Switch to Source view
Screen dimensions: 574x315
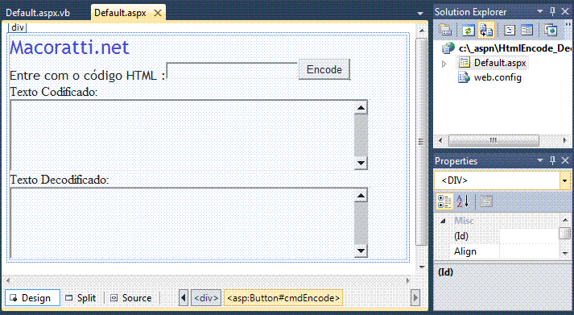131,298
